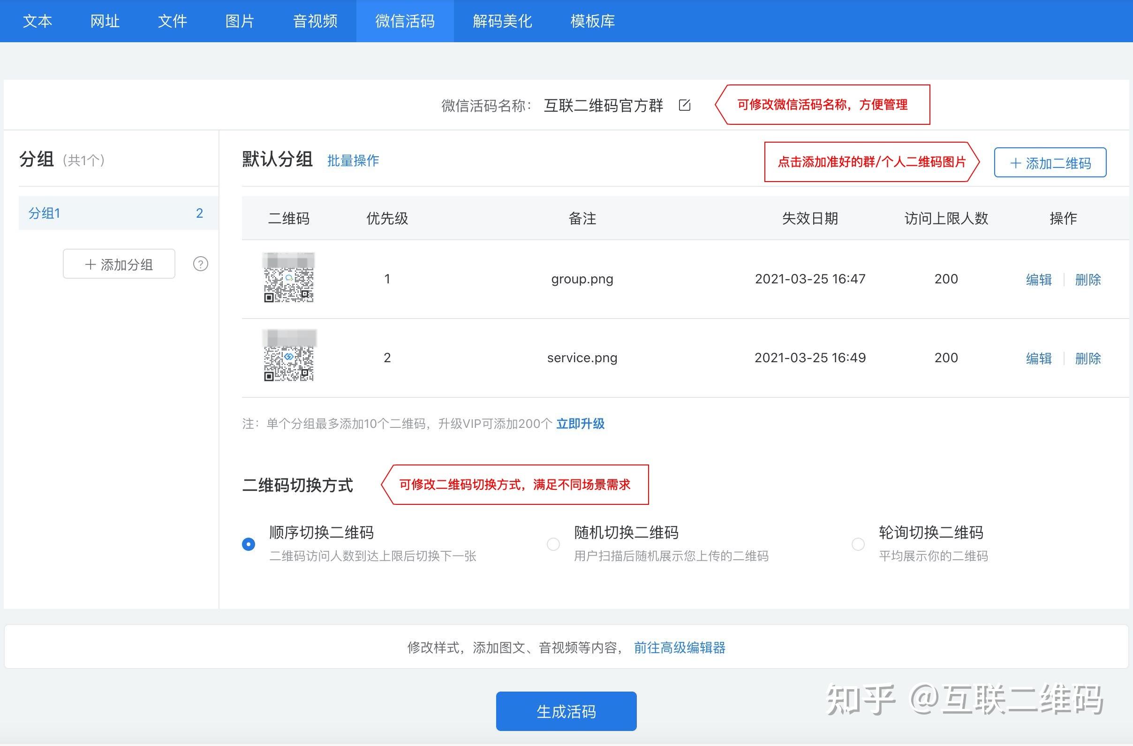Select 顺序切换二维码 radio option
This screenshot has height=746, width=1133.
(249, 544)
